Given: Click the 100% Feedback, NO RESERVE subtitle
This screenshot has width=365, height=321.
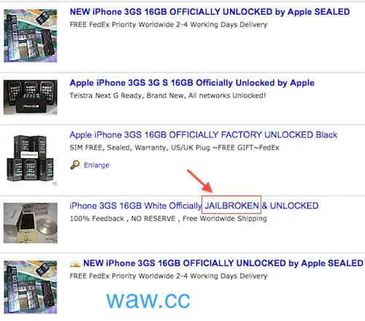Looking at the screenshot, I should click(x=168, y=218).
